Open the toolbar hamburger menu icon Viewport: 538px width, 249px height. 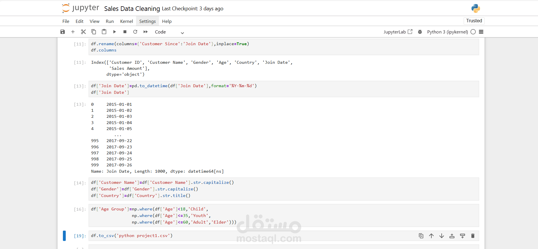click(481, 32)
